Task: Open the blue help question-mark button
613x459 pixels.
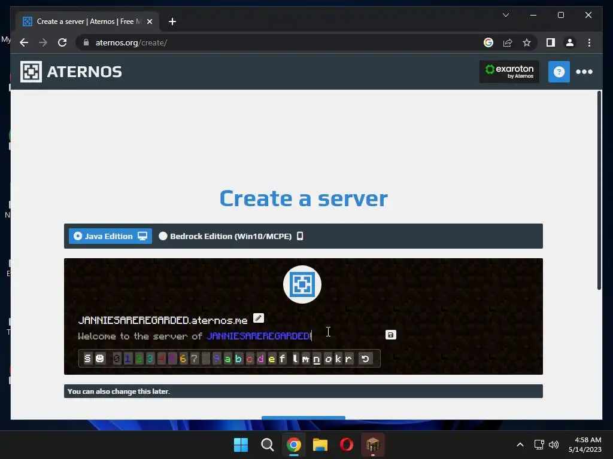Action: [559, 72]
